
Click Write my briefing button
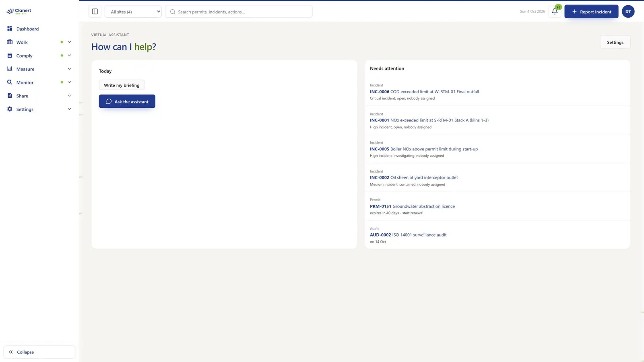[x=122, y=85]
